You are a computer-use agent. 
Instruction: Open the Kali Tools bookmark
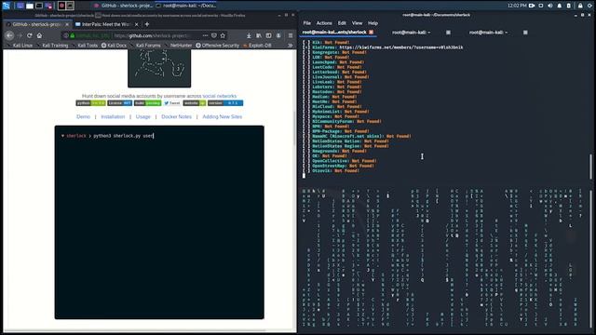[x=85, y=46]
